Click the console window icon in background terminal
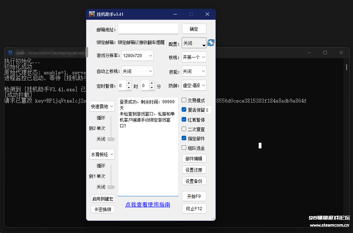The width and height of the screenshot is (353, 233). 10,53
